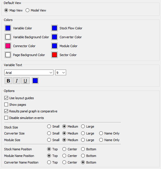The image size is (161, 169).
Task: Open the Stock Flow Color picker
Action: [54, 28]
